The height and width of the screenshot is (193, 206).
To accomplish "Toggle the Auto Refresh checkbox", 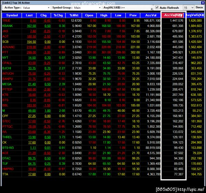I will tap(157, 8).
